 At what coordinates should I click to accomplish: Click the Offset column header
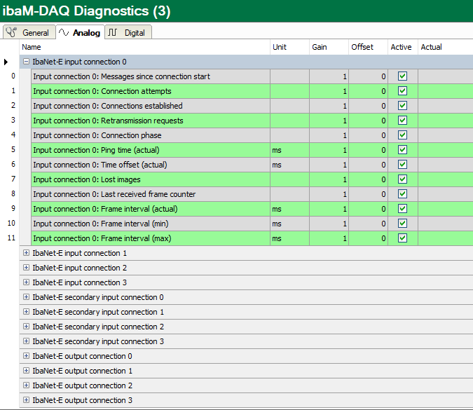point(368,47)
